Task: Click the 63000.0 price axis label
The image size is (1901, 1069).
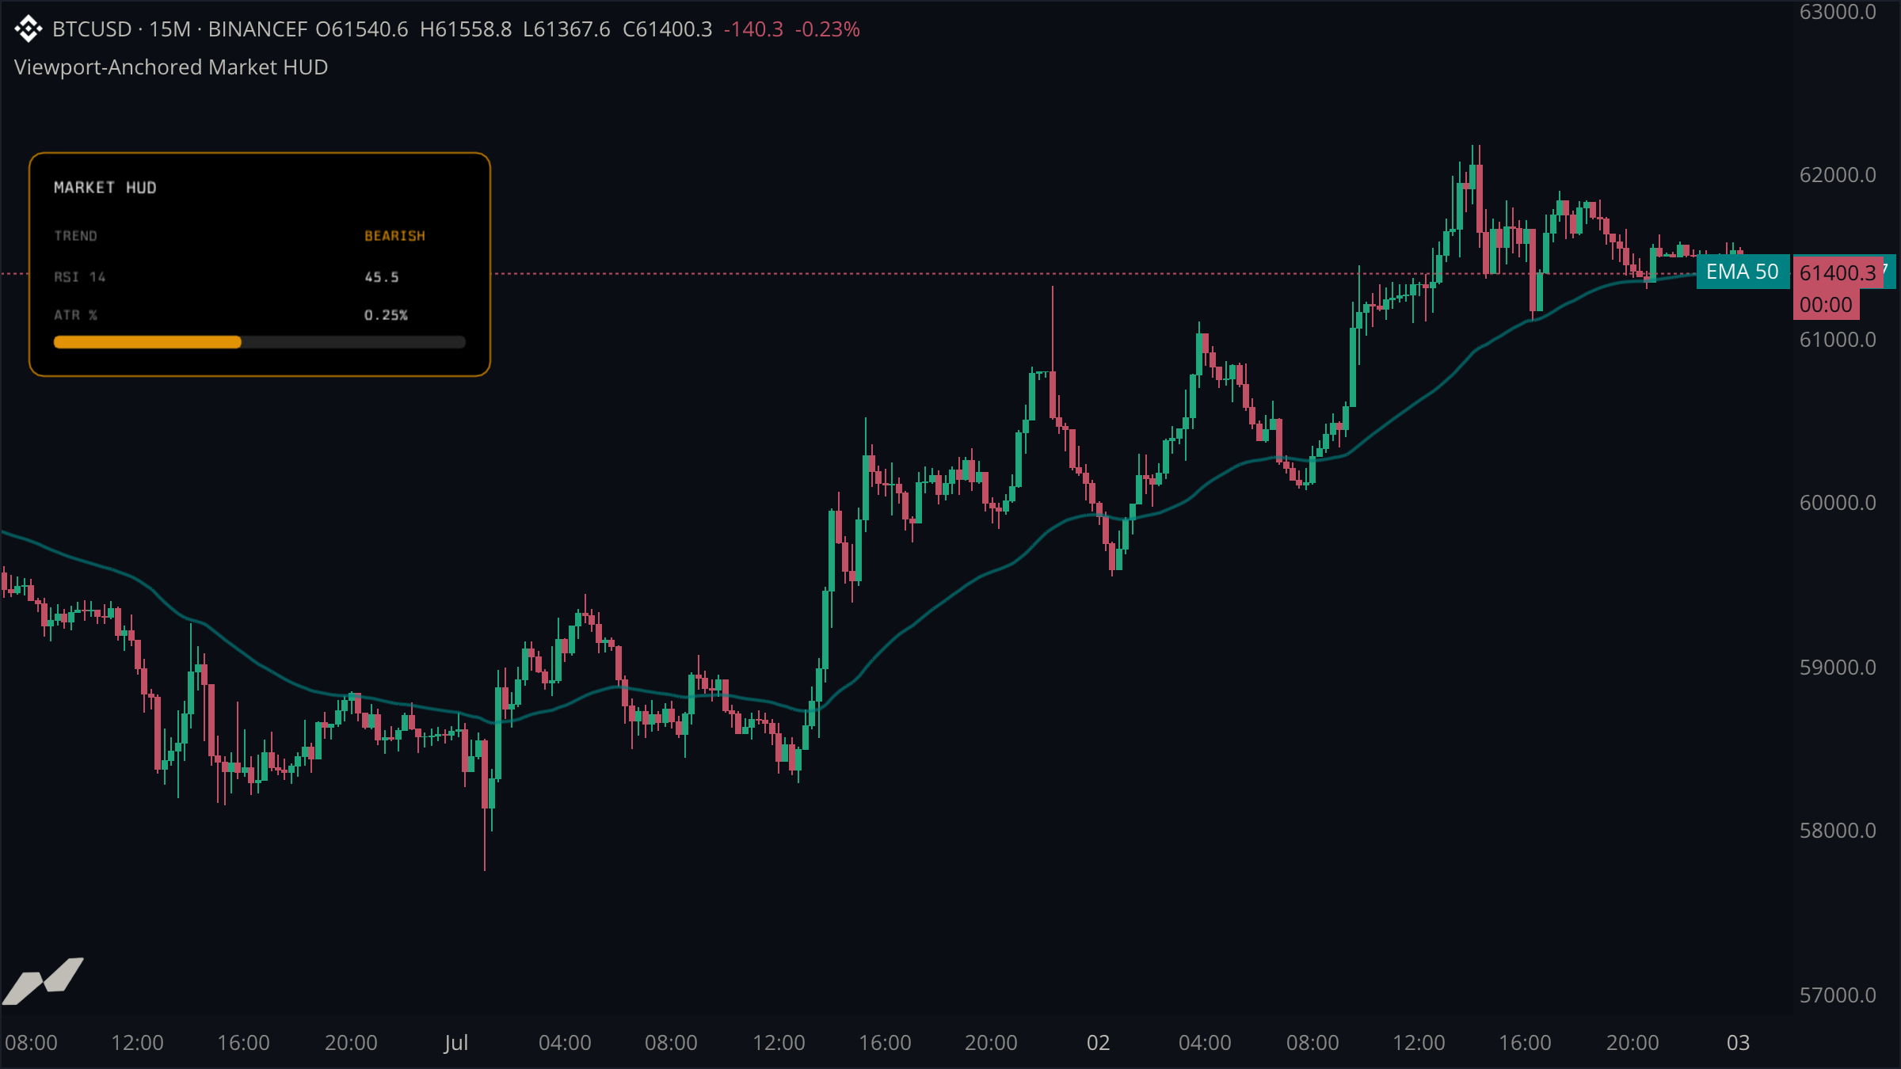Action: (x=1838, y=12)
